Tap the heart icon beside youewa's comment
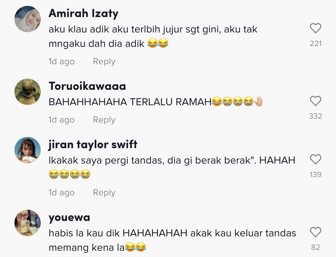 click(x=315, y=232)
